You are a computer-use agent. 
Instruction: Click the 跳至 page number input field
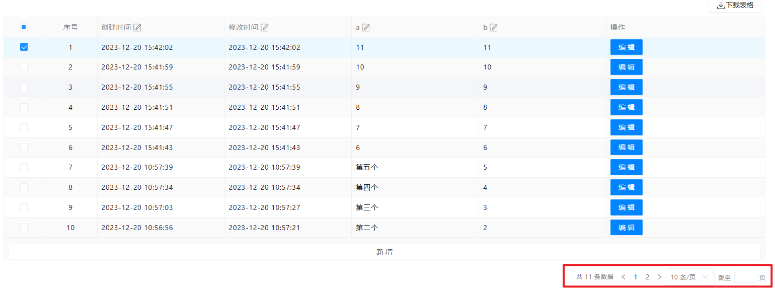coord(745,277)
